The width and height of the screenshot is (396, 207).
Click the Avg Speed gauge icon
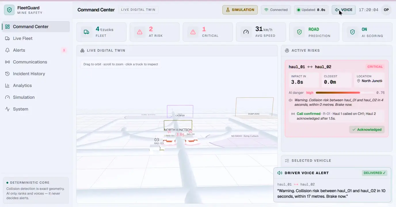coord(246,32)
